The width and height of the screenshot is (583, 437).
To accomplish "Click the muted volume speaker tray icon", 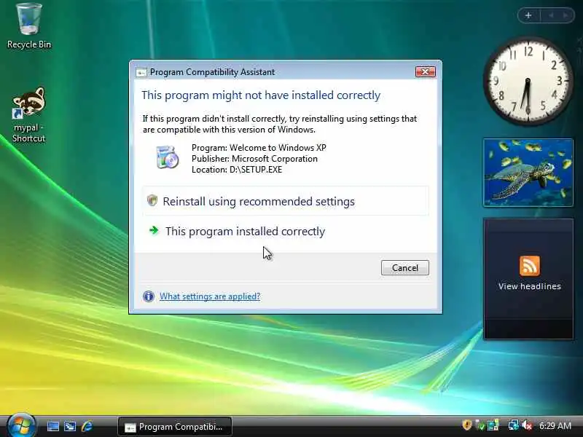I will 526,425.
